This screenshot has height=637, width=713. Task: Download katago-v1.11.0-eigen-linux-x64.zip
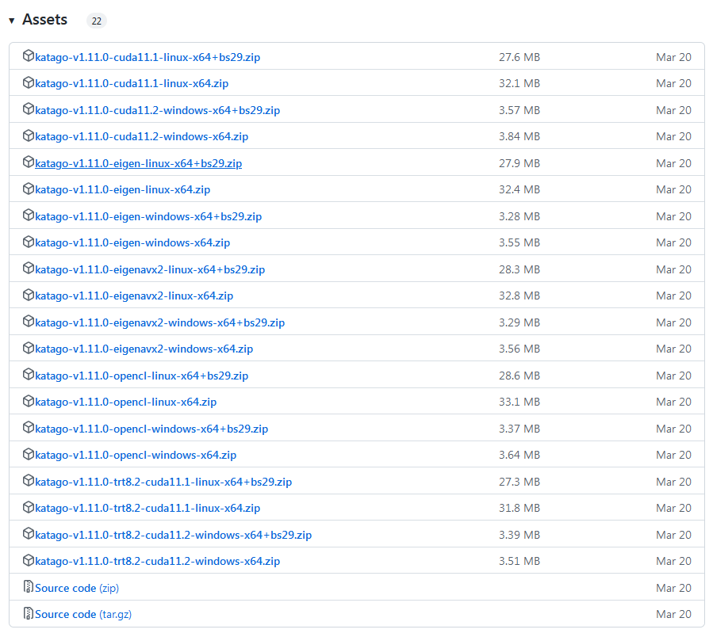tap(122, 189)
